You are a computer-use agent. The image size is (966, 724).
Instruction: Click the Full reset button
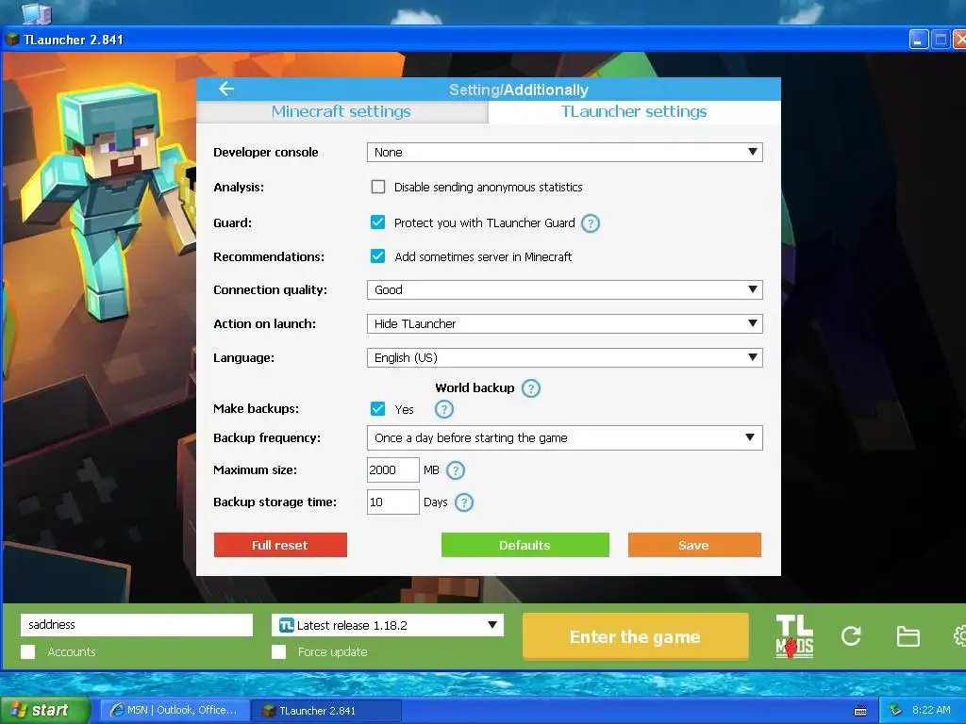pos(280,545)
